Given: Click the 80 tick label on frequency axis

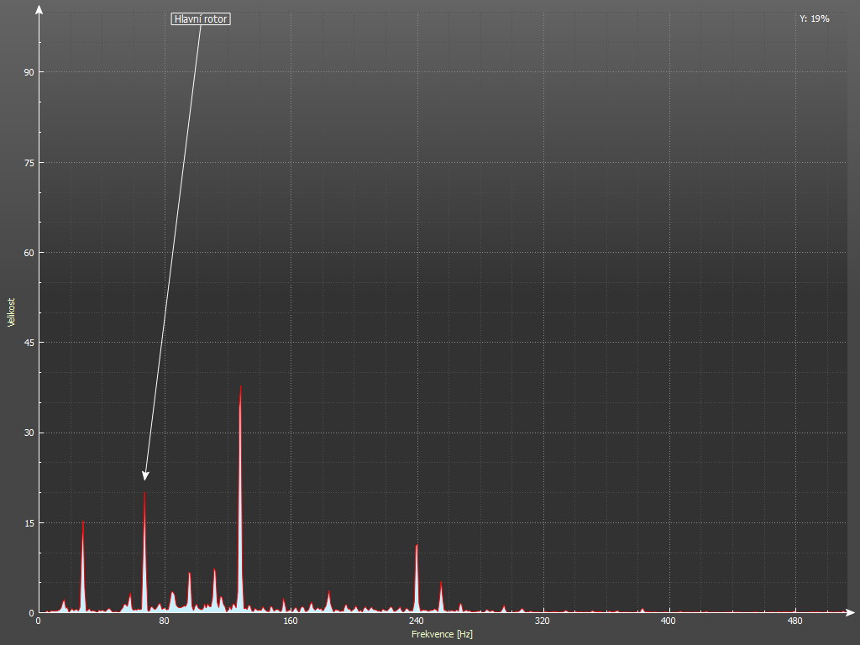Looking at the screenshot, I should pyautogui.click(x=165, y=622).
